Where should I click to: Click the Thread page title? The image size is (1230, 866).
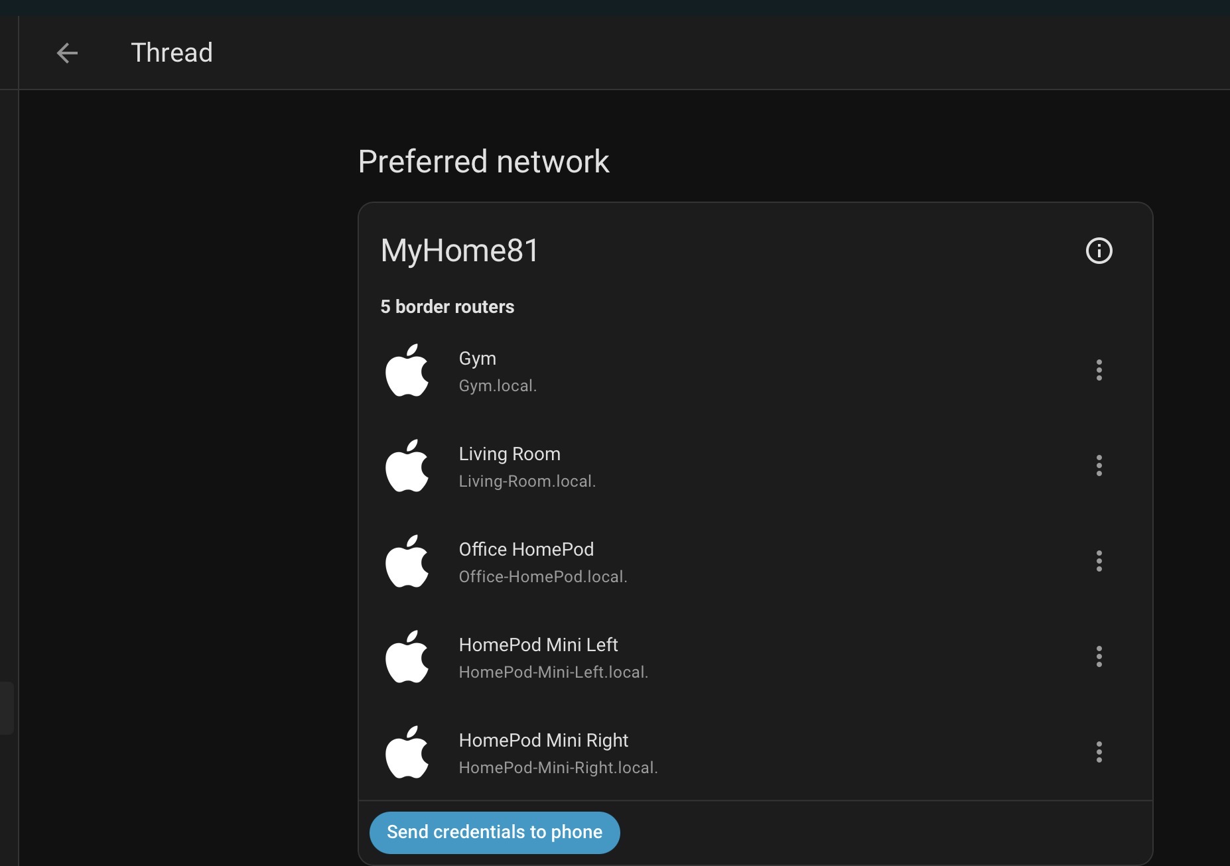point(172,53)
